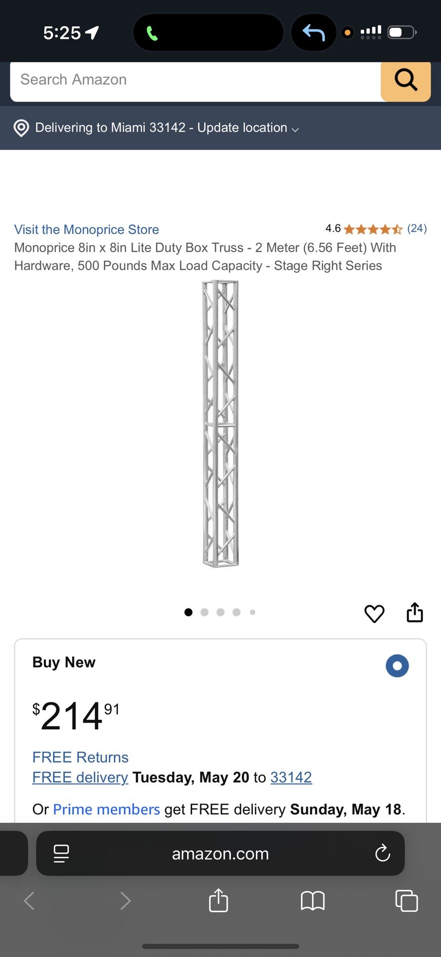Tap the box truss product image
Screen dimensions: 441x957
[x=220, y=424]
